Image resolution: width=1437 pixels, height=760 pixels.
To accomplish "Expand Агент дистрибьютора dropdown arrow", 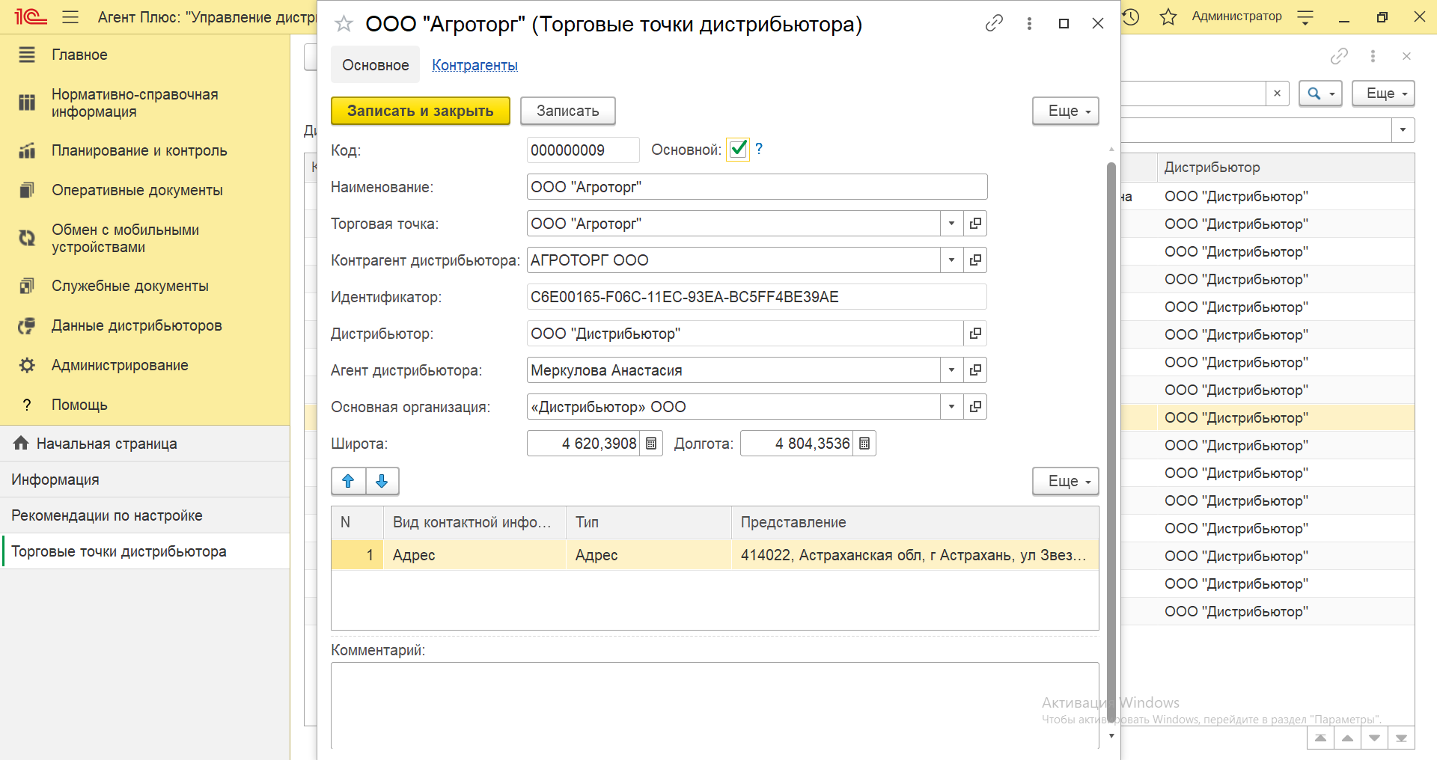I will tap(951, 370).
